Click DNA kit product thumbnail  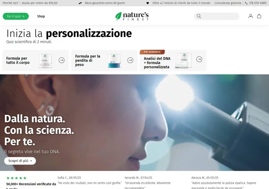(184, 61)
